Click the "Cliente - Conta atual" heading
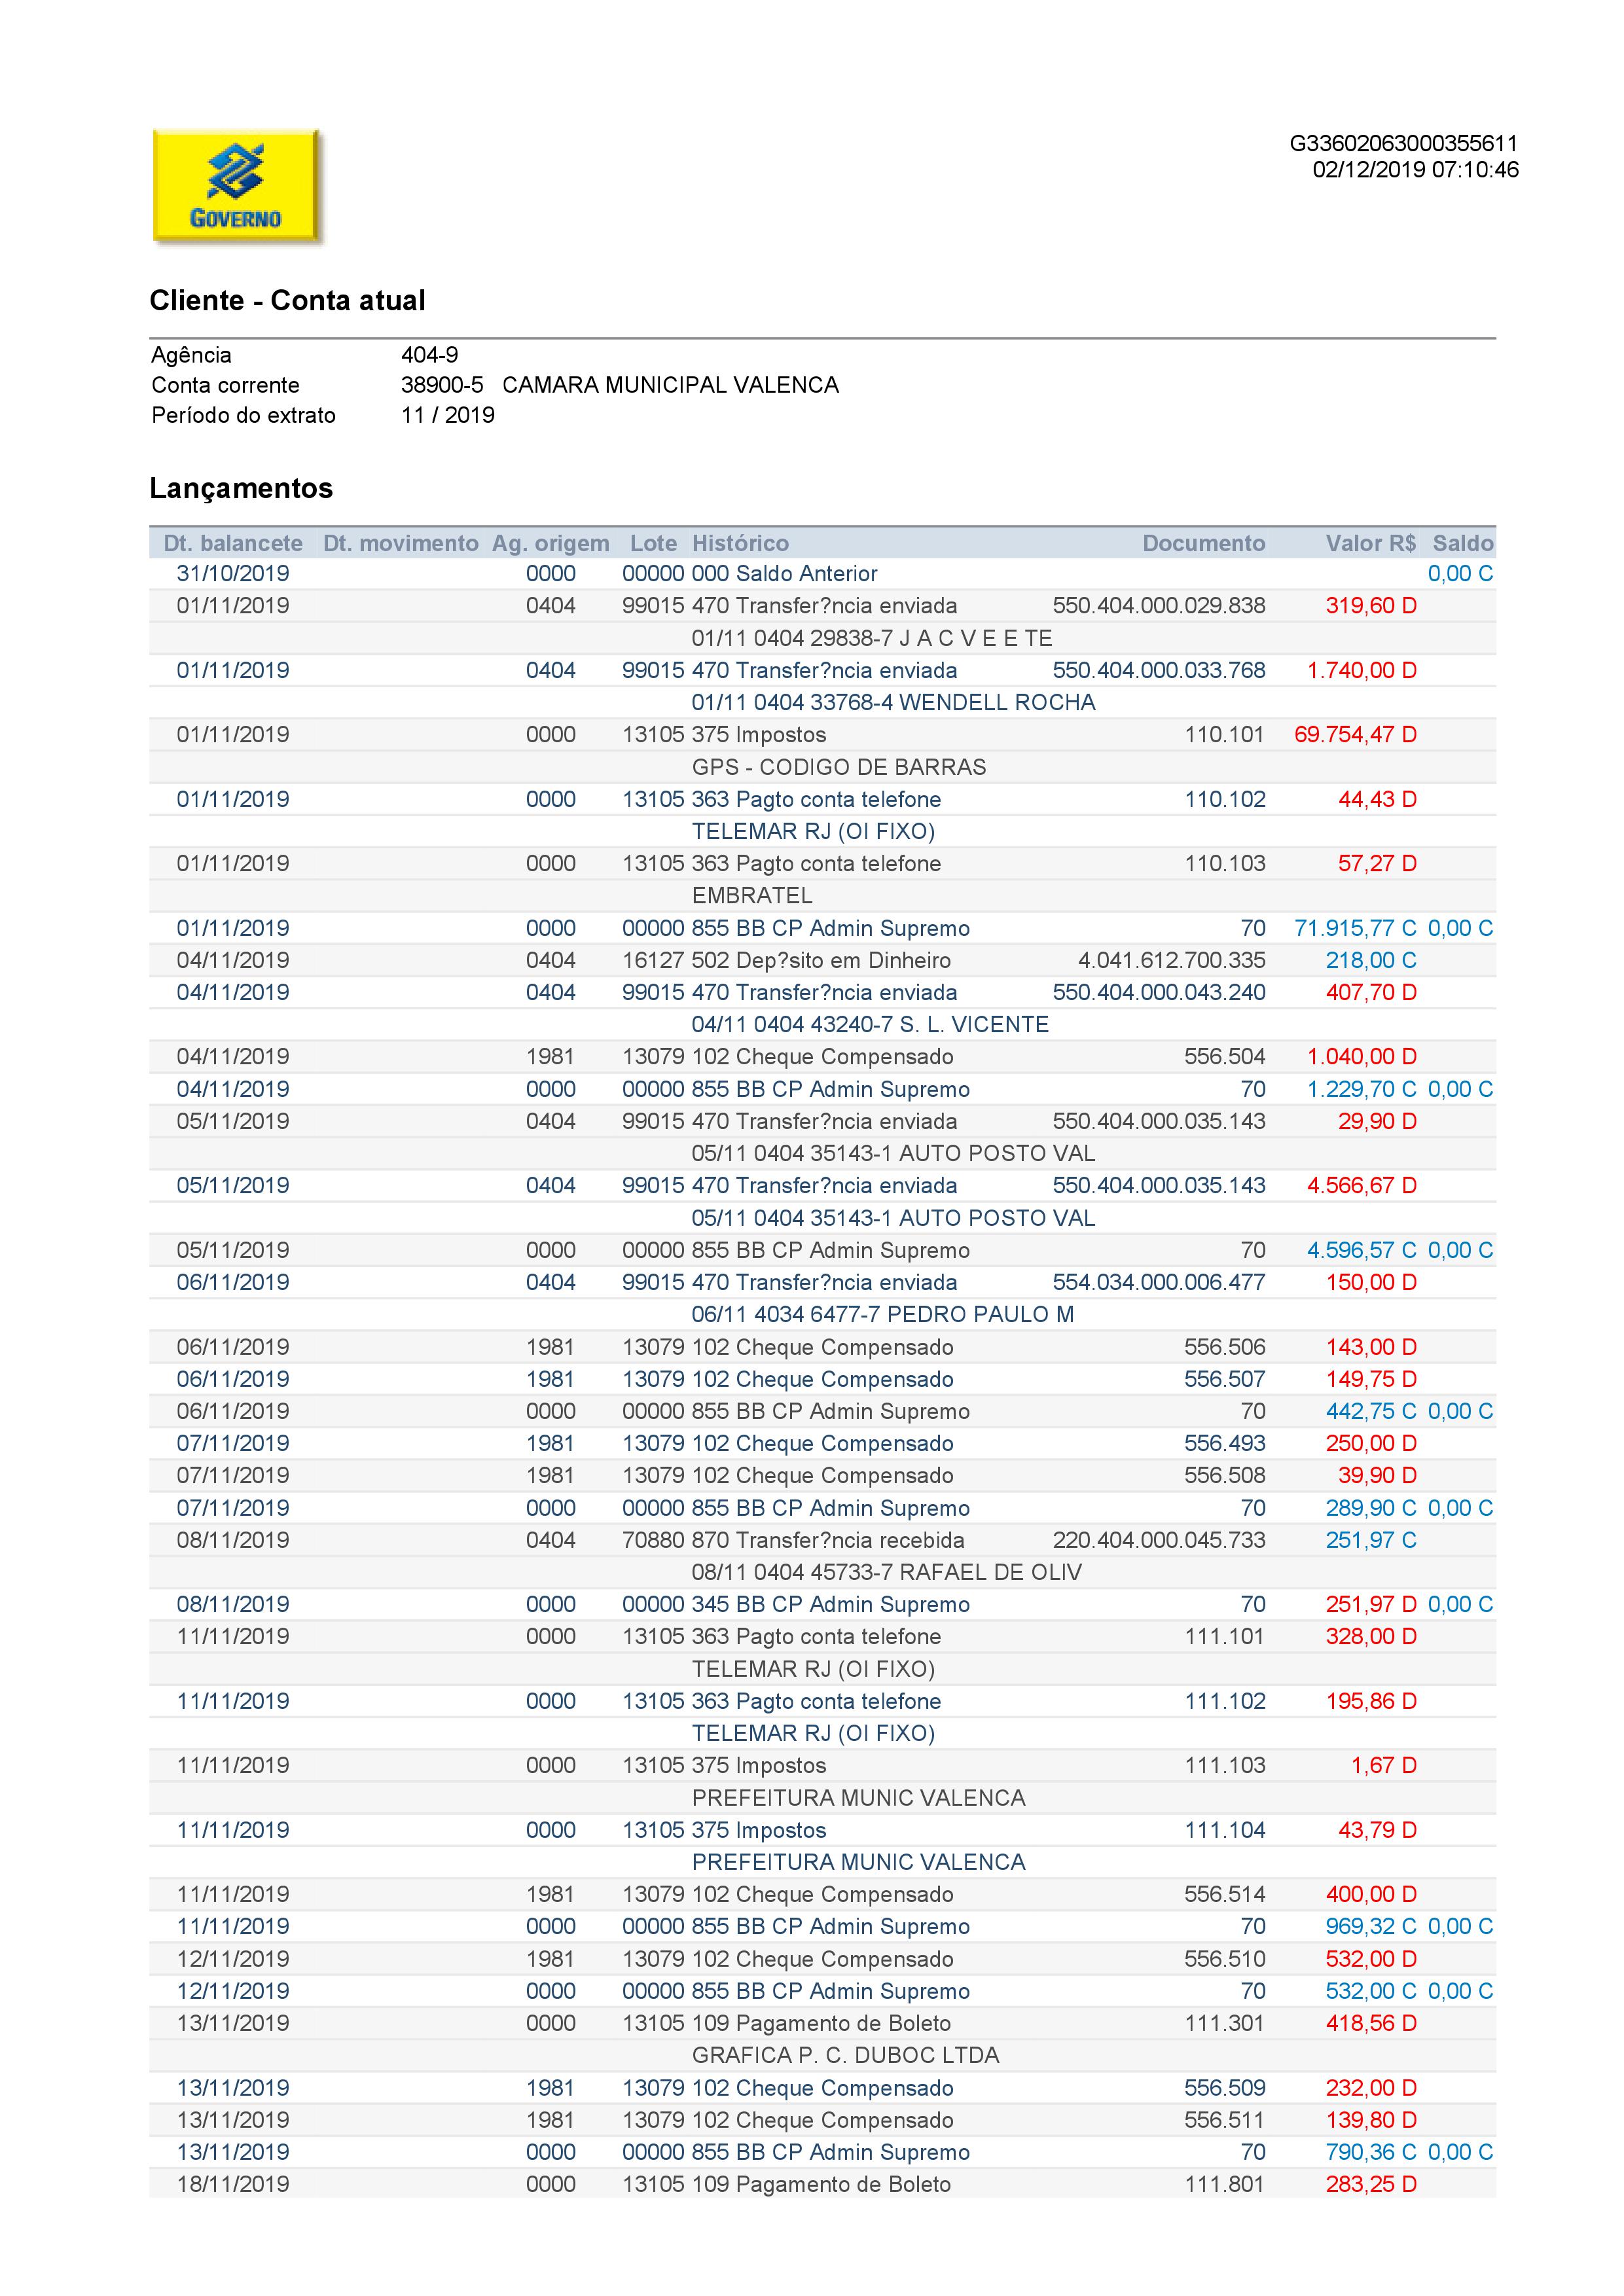Image resolution: width=1624 pixels, height=2296 pixels. [x=287, y=300]
